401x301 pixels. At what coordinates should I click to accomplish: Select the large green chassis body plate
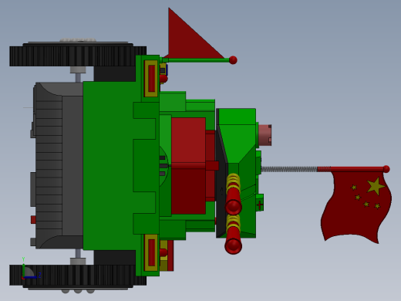click(110, 165)
